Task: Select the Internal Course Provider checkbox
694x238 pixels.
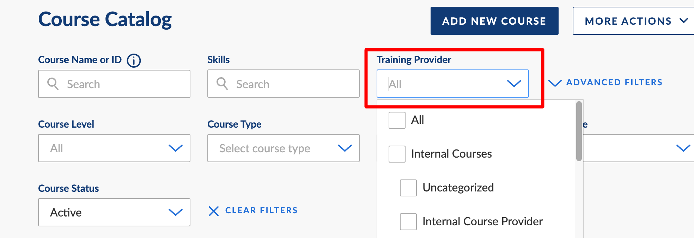Action: (x=408, y=222)
